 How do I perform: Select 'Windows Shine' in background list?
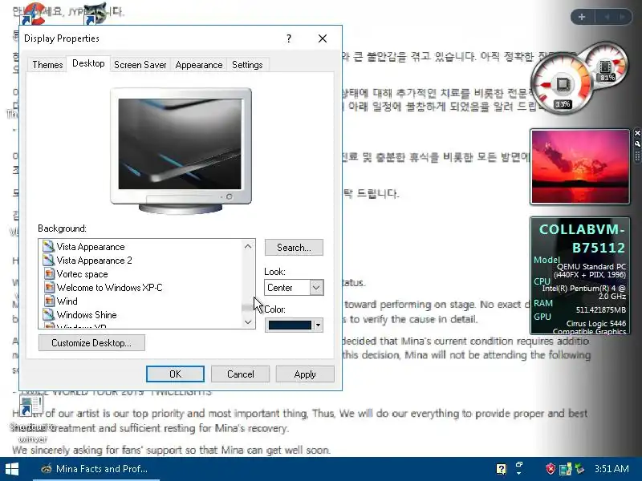(87, 315)
